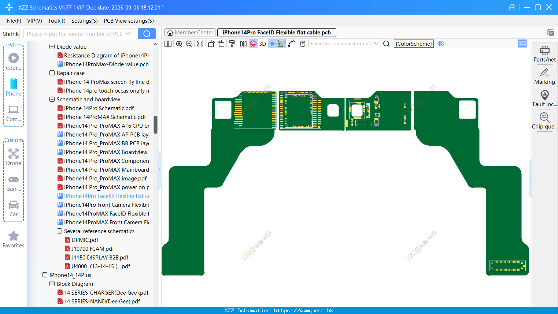The image size is (558, 314).
Task: Select the Game console category
Action: (x=14, y=183)
